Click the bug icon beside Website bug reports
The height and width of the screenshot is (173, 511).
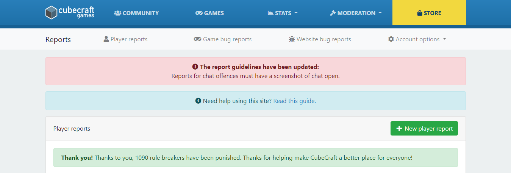(x=292, y=39)
